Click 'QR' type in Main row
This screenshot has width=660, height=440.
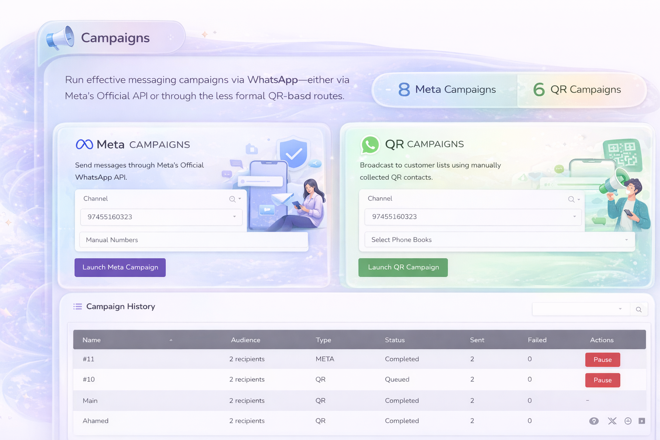[x=321, y=400]
